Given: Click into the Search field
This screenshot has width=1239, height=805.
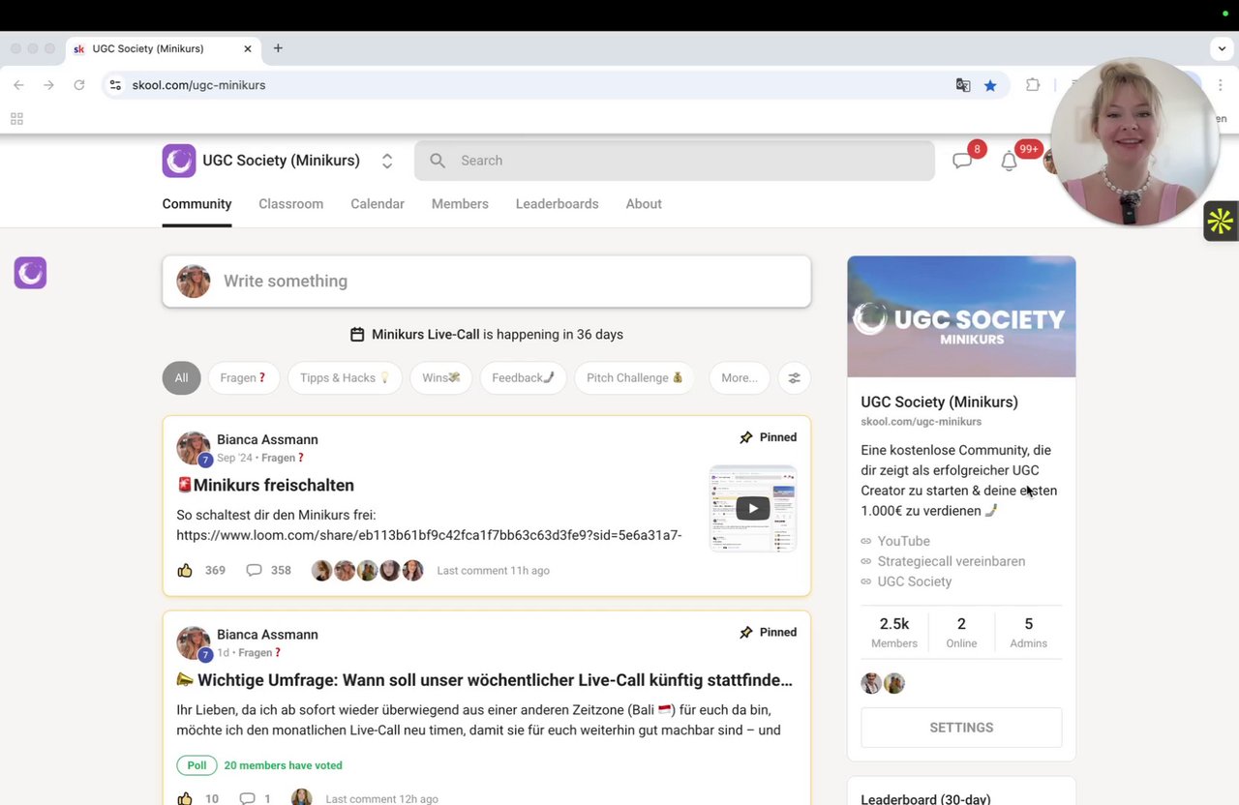Looking at the screenshot, I should coord(675,161).
